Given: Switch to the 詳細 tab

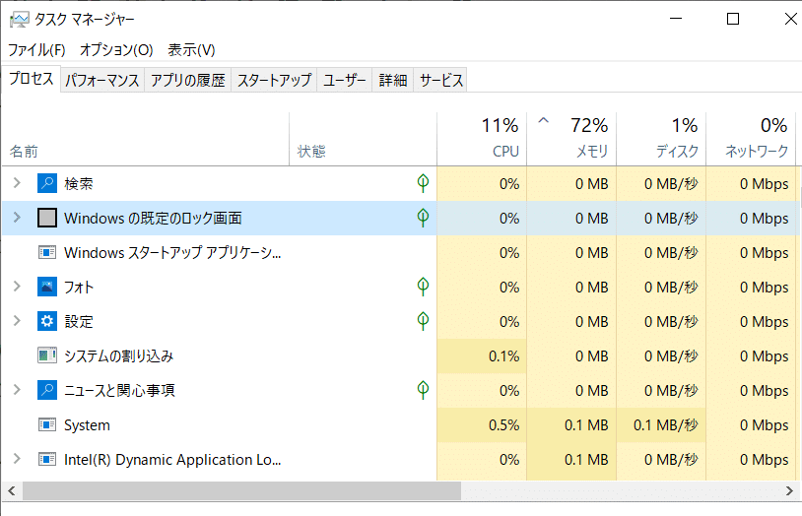Looking at the screenshot, I should [x=393, y=81].
